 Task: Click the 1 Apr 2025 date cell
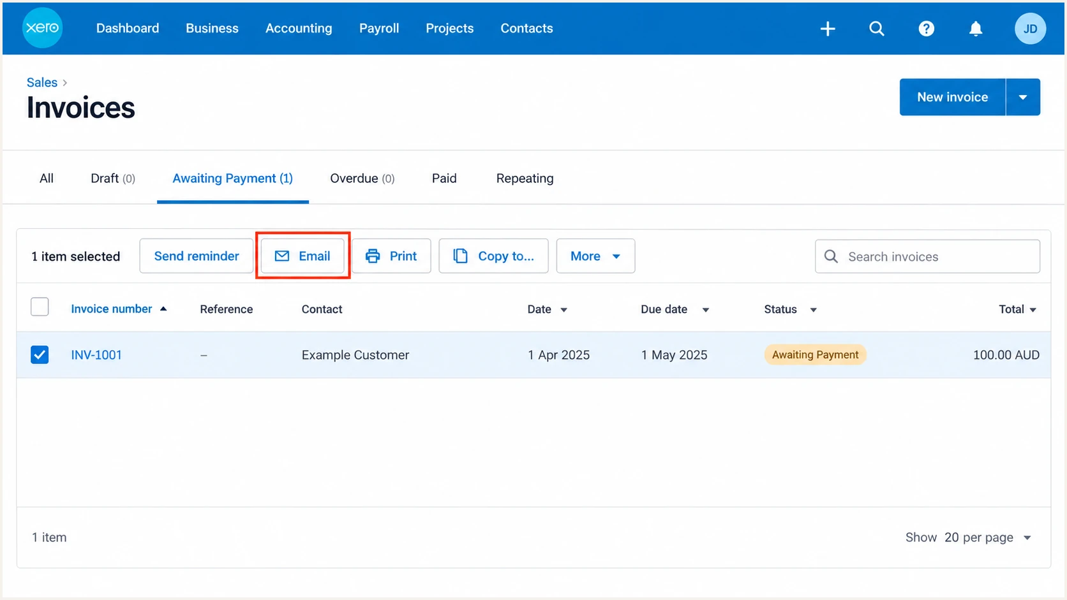pos(558,355)
